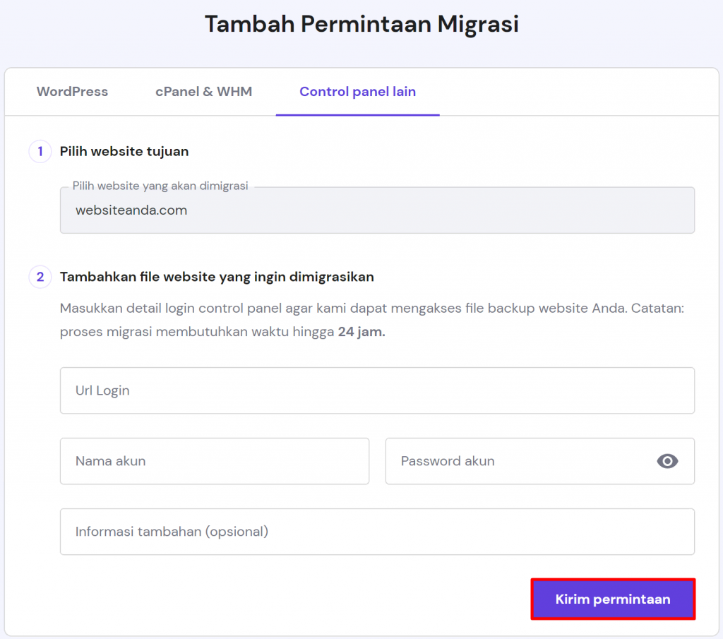Select the Control panel lain tab
723x639 pixels.
pos(357,92)
